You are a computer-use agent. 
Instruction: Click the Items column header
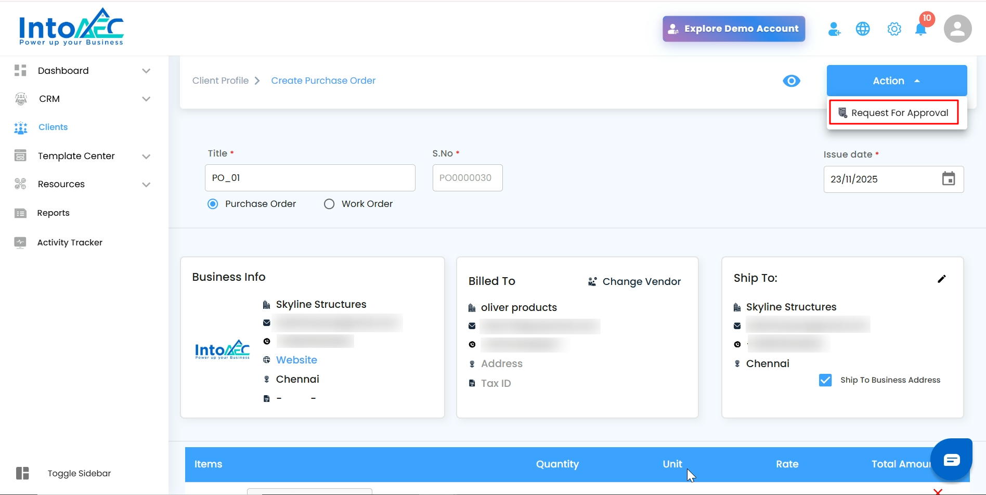point(208,464)
